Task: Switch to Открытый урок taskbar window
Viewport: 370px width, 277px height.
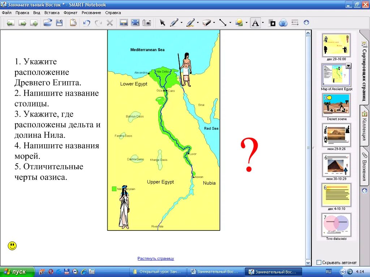Action: pos(158,272)
